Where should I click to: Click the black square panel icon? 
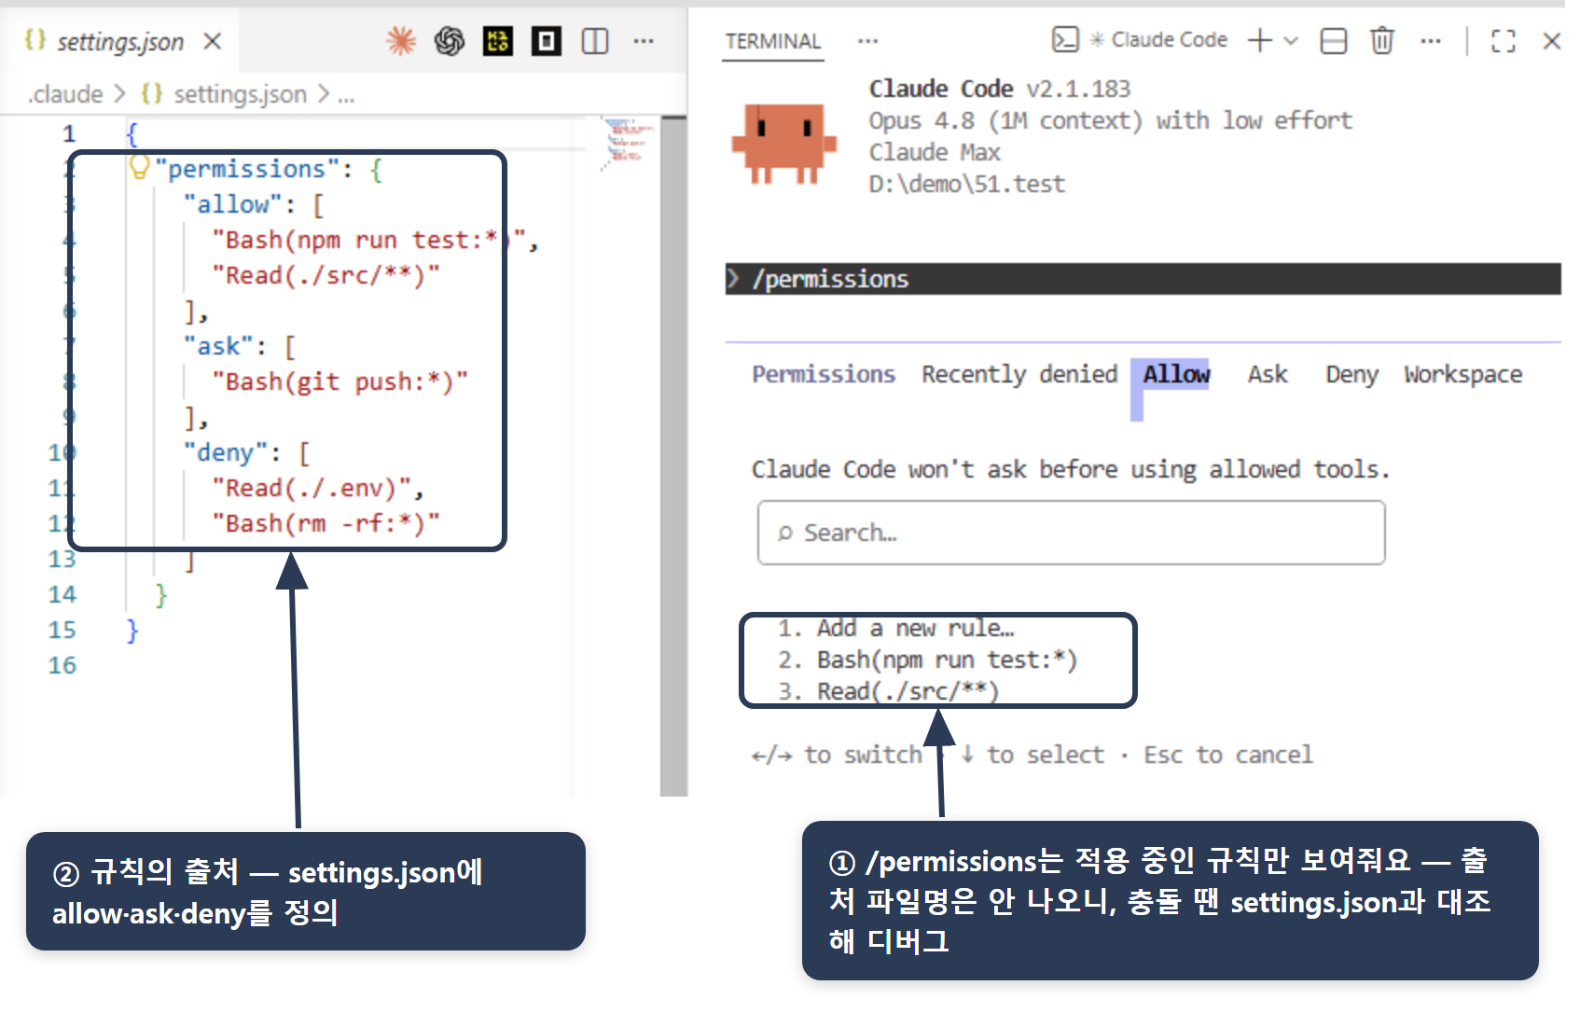(547, 41)
